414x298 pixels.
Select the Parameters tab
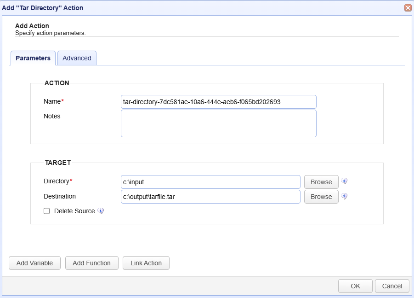tap(33, 58)
